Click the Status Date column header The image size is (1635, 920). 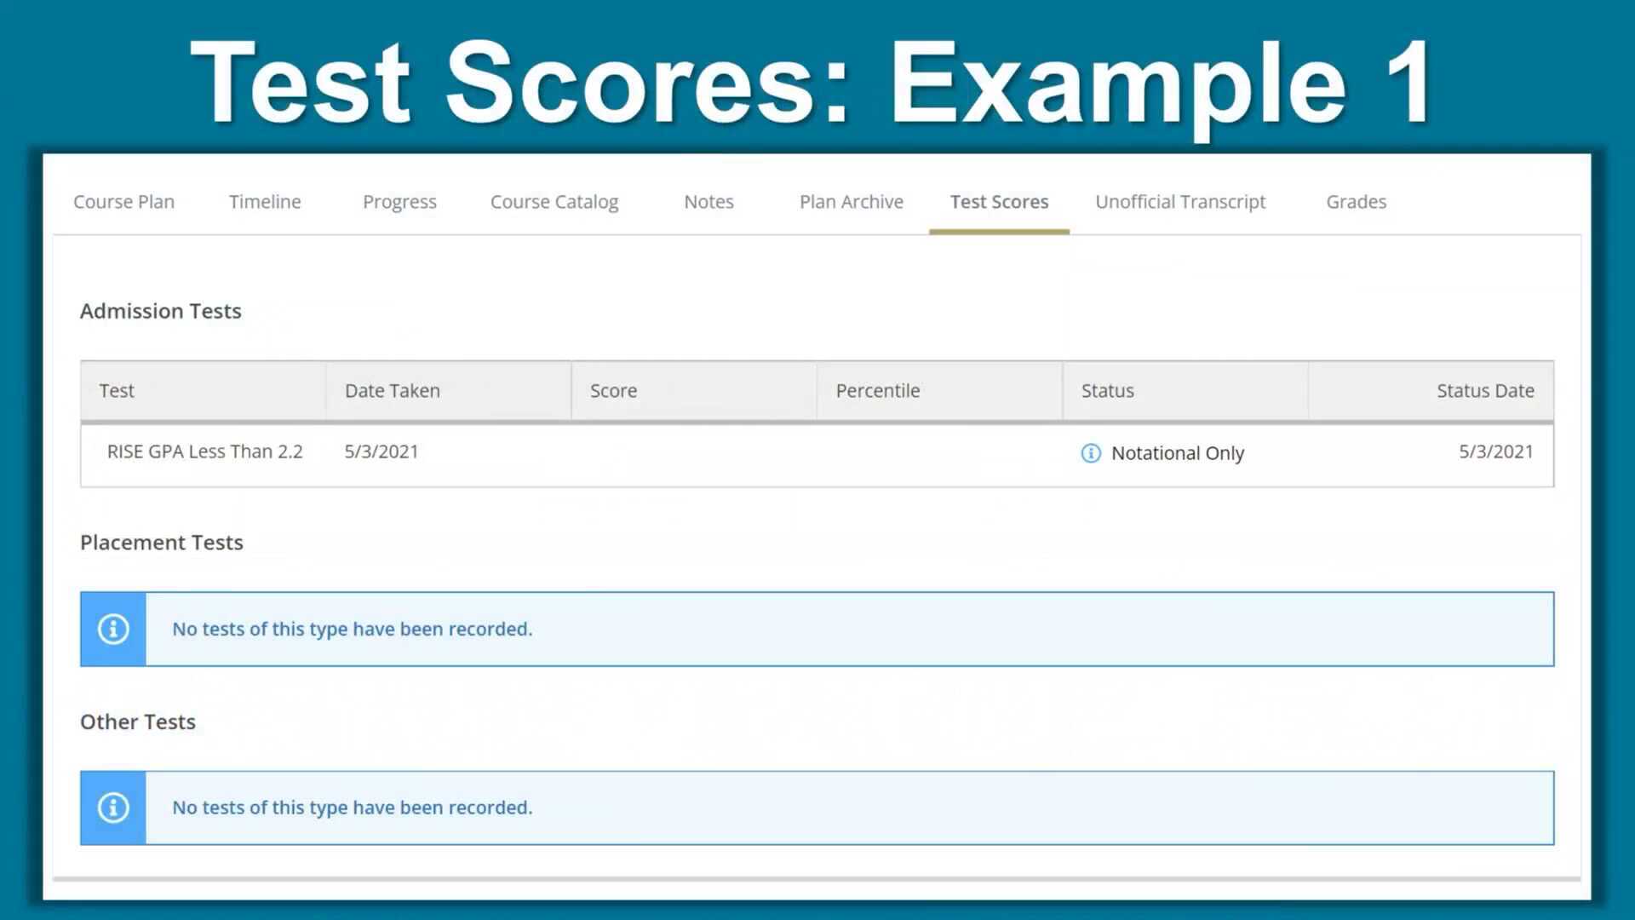click(x=1485, y=390)
